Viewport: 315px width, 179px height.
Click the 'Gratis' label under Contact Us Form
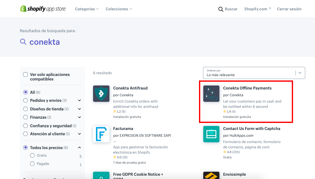tap(227, 157)
